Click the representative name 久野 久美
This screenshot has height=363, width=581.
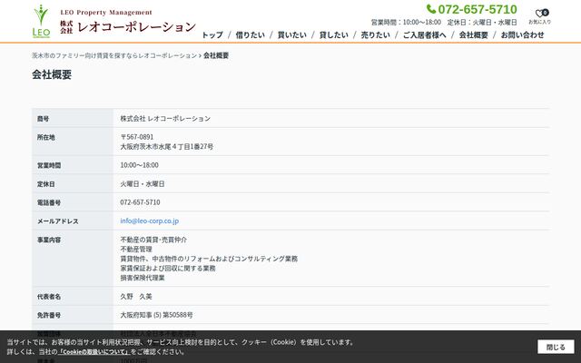tap(136, 297)
